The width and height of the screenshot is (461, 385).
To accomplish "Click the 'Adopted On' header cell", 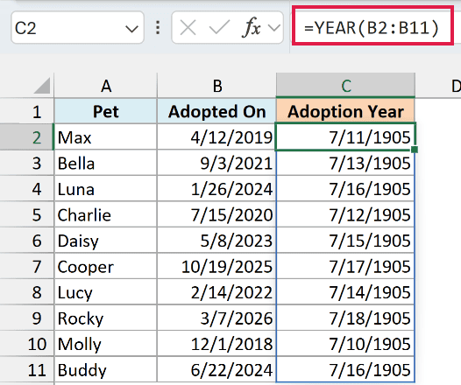I will [217, 111].
